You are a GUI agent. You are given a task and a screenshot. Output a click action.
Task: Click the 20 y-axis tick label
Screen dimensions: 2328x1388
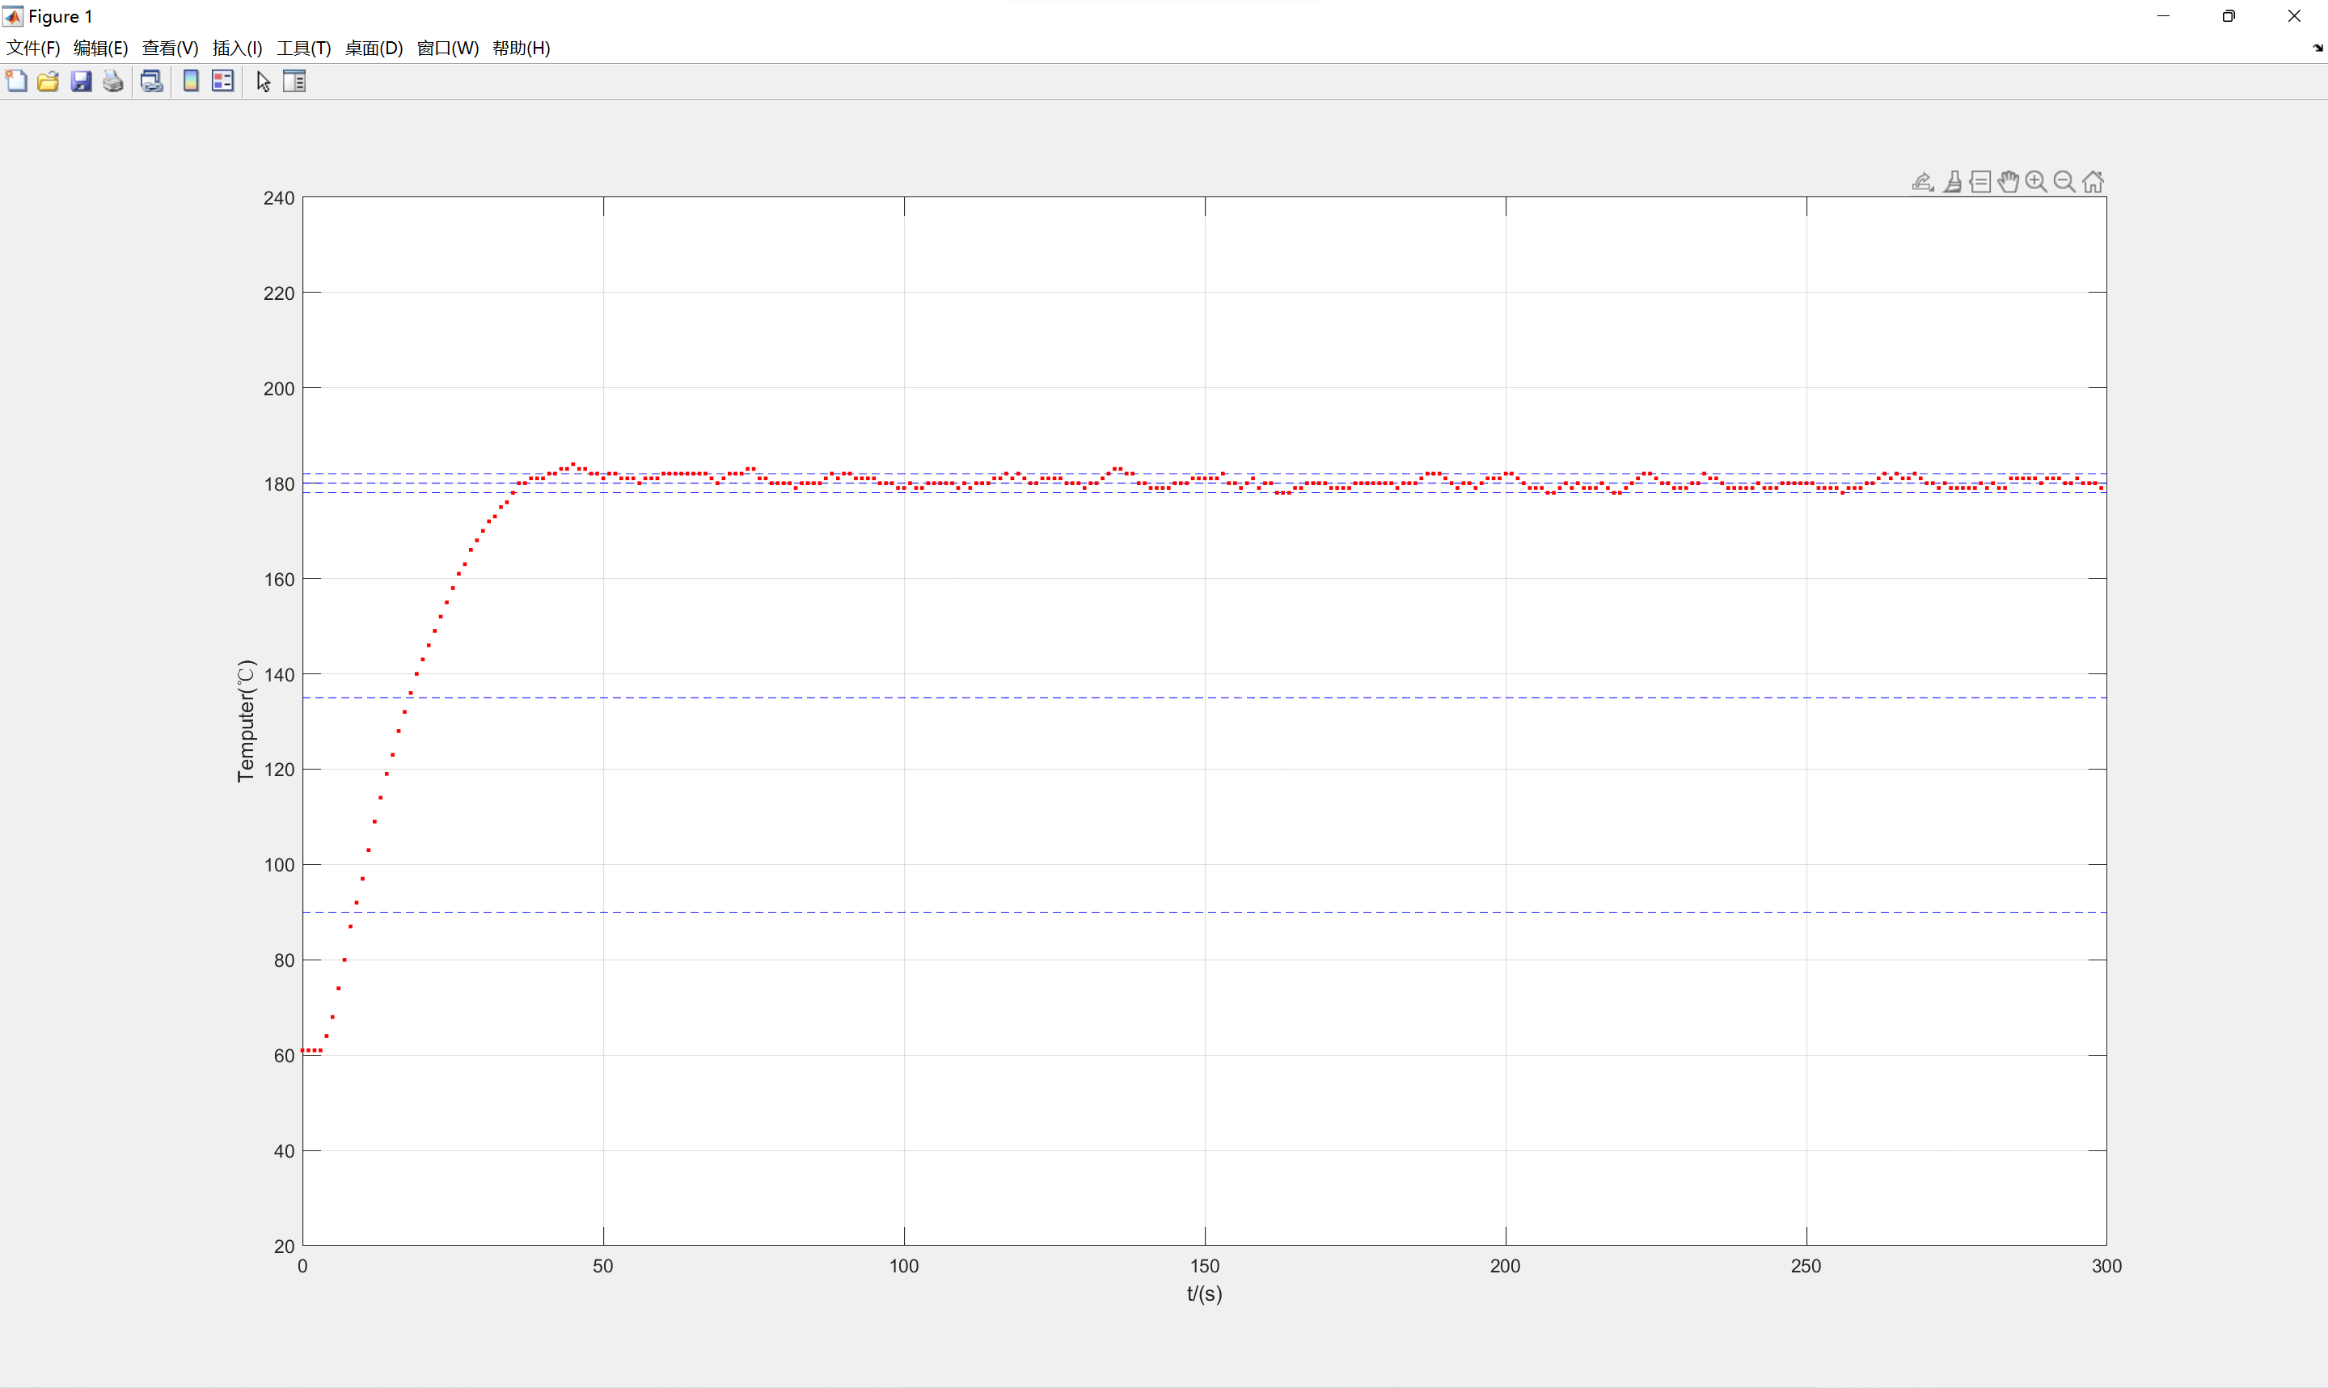[x=285, y=1247]
